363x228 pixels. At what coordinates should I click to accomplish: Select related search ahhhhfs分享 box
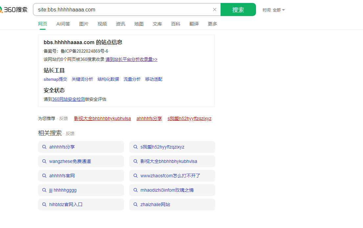(x=81, y=147)
